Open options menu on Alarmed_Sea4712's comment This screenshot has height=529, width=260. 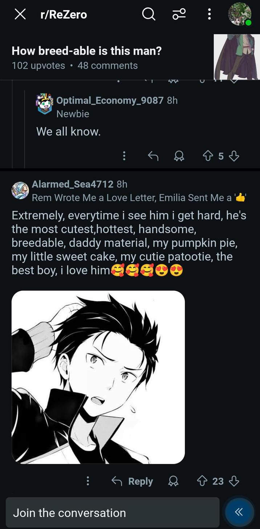click(87, 481)
